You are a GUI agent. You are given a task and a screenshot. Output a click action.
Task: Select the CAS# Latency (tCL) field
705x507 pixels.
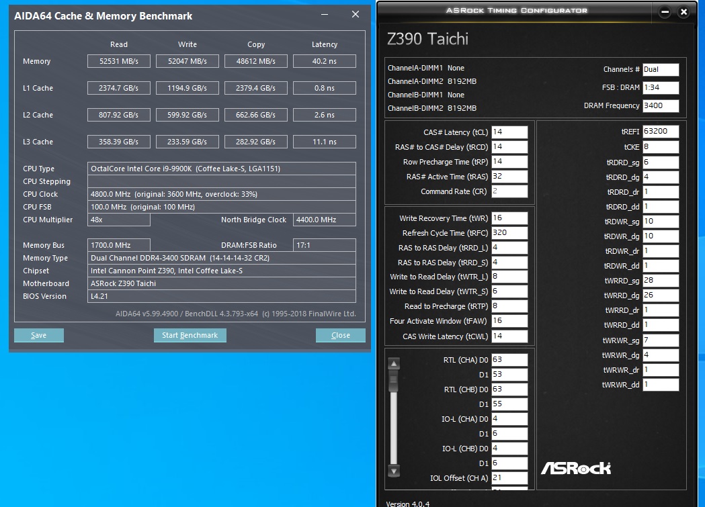(509, 132)
